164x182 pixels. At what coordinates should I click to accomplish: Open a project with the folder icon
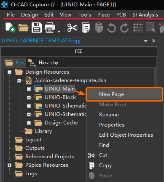click(23, 28)
